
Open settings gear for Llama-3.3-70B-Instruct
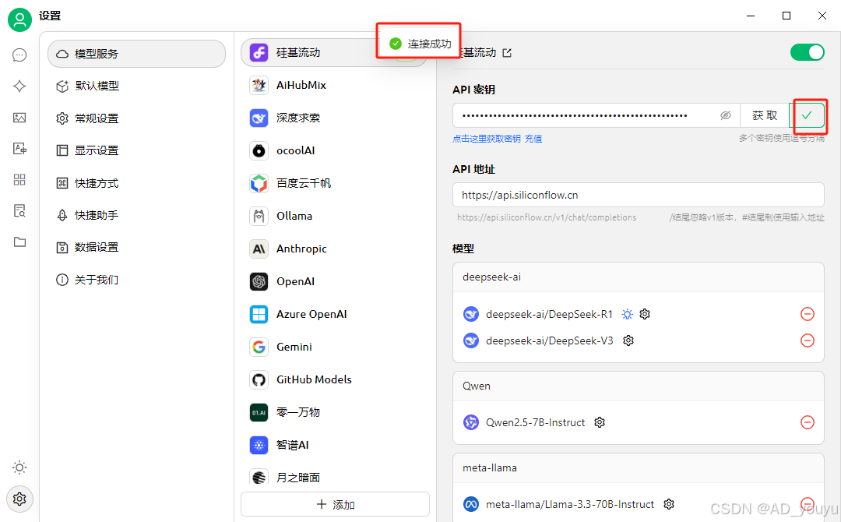pos(668,504)
